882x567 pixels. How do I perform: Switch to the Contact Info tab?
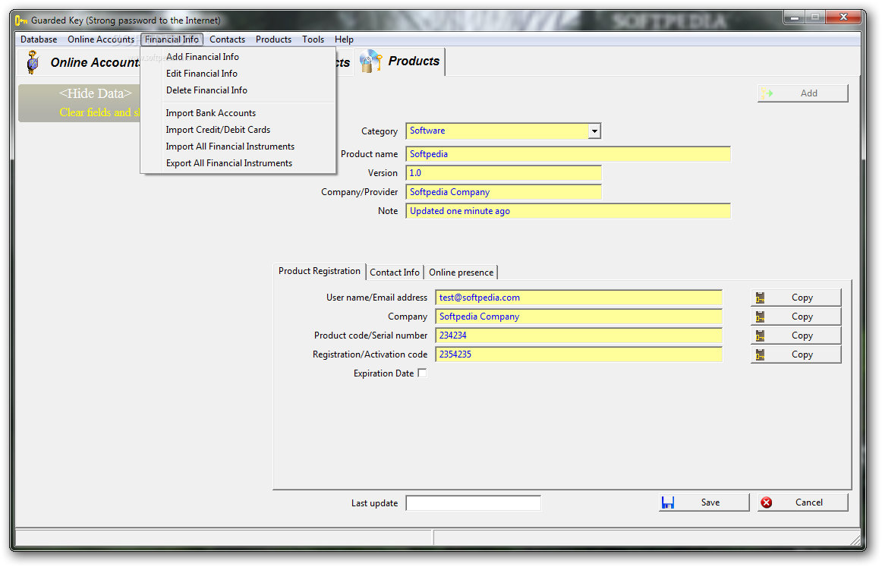(x=394, y=272)
